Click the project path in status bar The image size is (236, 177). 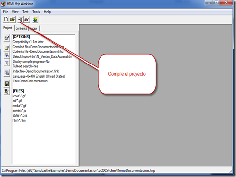point(79,170)
